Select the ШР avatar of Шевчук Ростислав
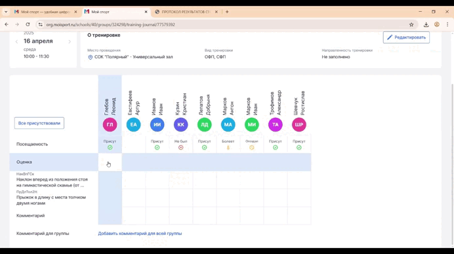This screenshot has width=454, height=254. coord(299,124)
